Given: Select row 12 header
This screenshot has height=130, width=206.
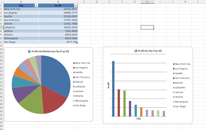Looking at the screenshot, I should 2,46.
